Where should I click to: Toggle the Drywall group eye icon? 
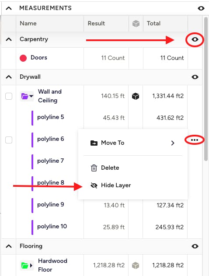[x=195, y=77]
